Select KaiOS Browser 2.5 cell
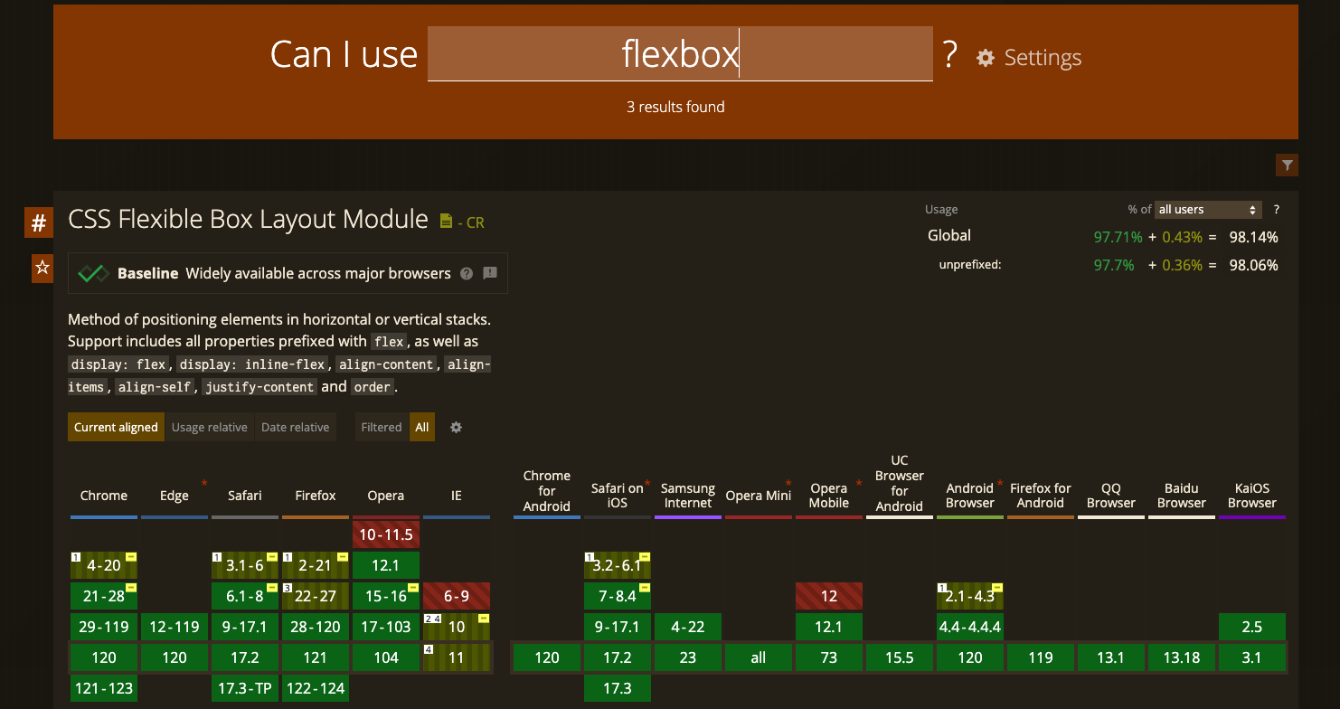The width and height of the screenshot is (1340, 709). tap(1252, 627)
